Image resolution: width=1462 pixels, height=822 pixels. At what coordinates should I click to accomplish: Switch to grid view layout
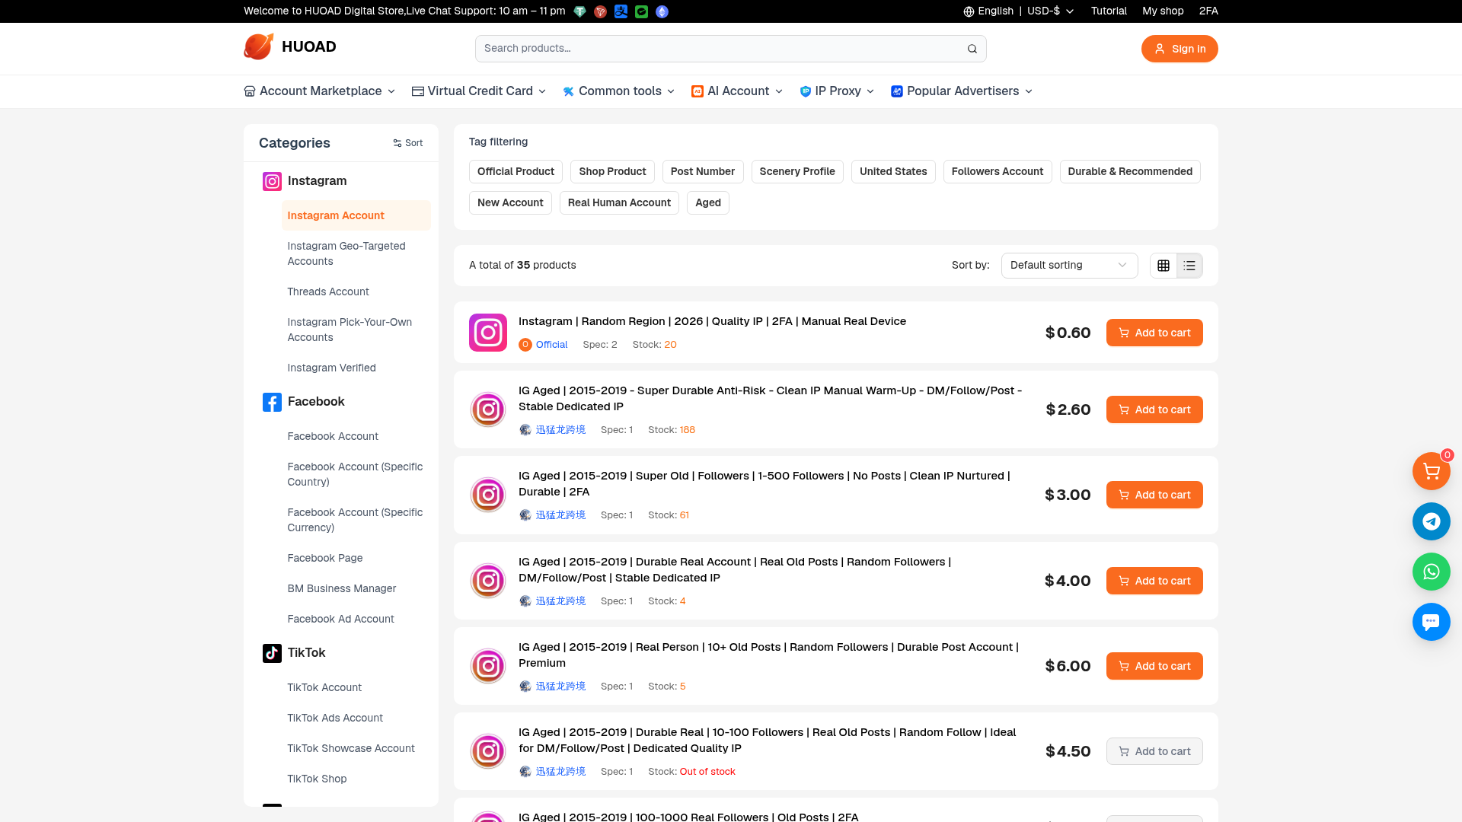(x=1164, y=266)
